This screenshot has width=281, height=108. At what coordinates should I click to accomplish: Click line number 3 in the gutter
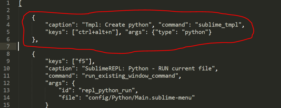tap(9, 18)
